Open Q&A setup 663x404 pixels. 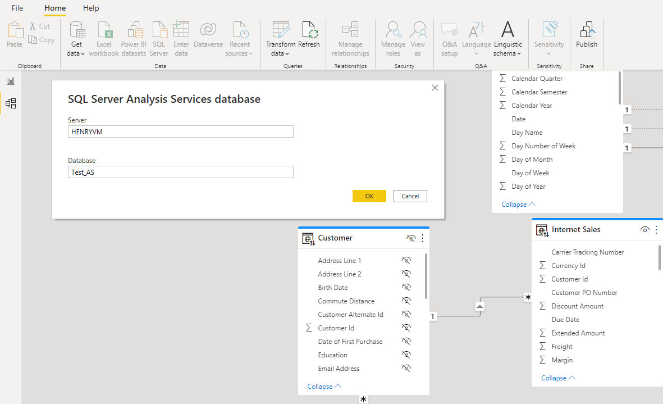[x=449, y=38]
